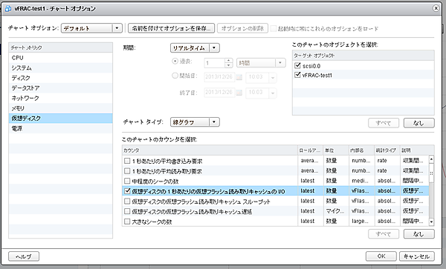Click 名前を付けてオプションを保存 button
446x269 pixels.
point(171,28)
